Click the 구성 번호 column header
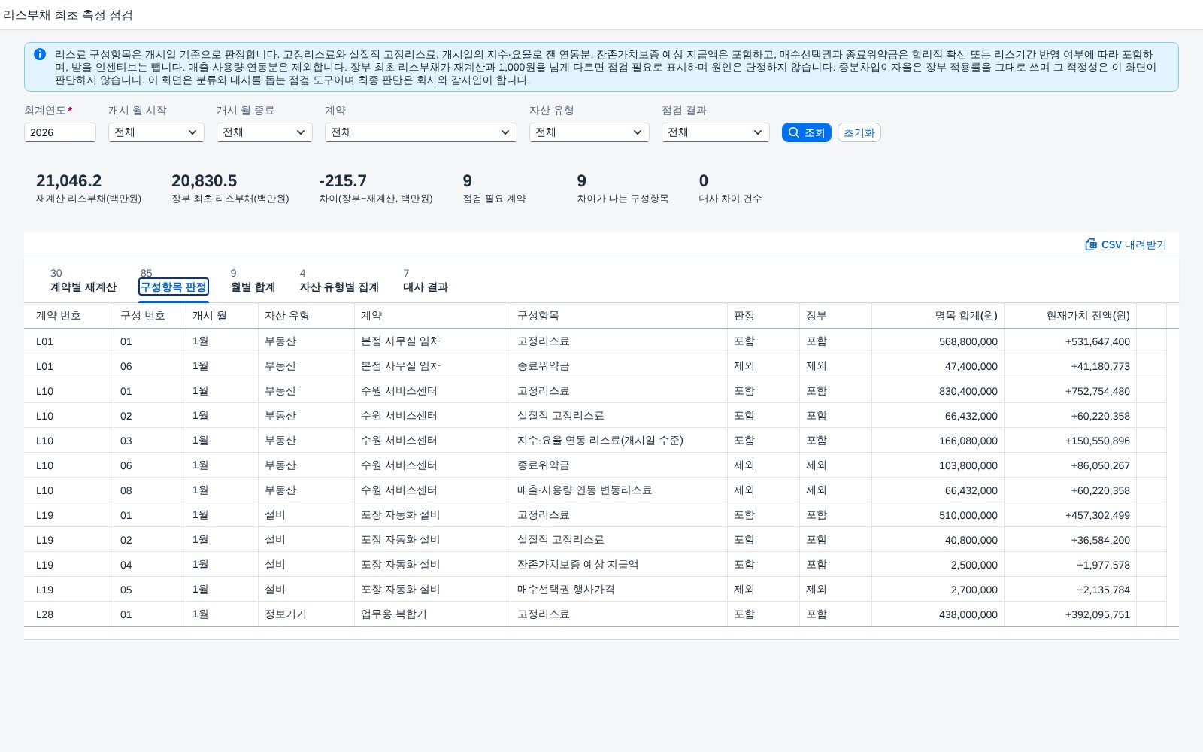Image resolution: width=1203 pixels, height=752 pixels. 150,316
